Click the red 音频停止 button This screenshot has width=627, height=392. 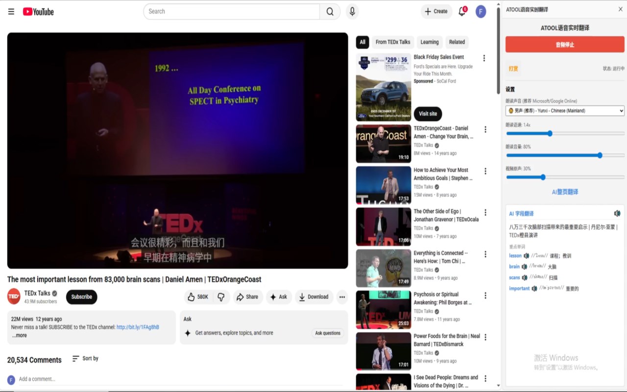point(565,45)
